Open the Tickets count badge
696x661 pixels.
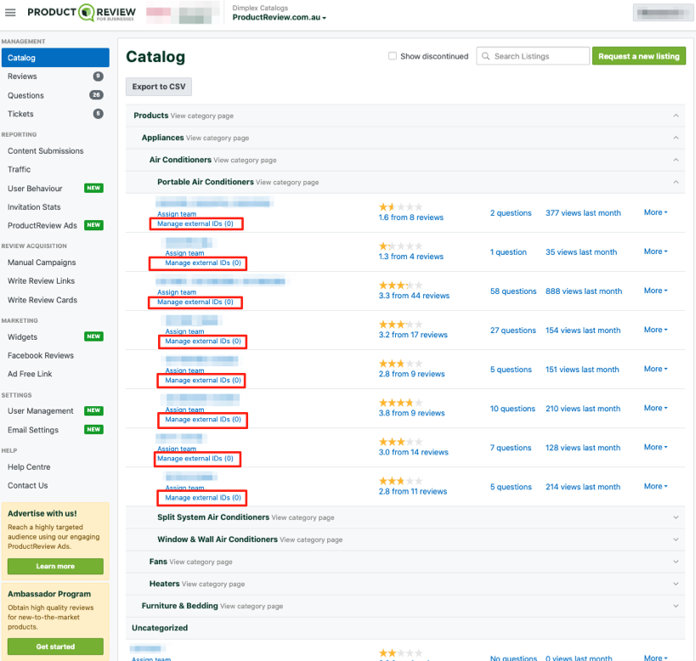pos(98,114)
